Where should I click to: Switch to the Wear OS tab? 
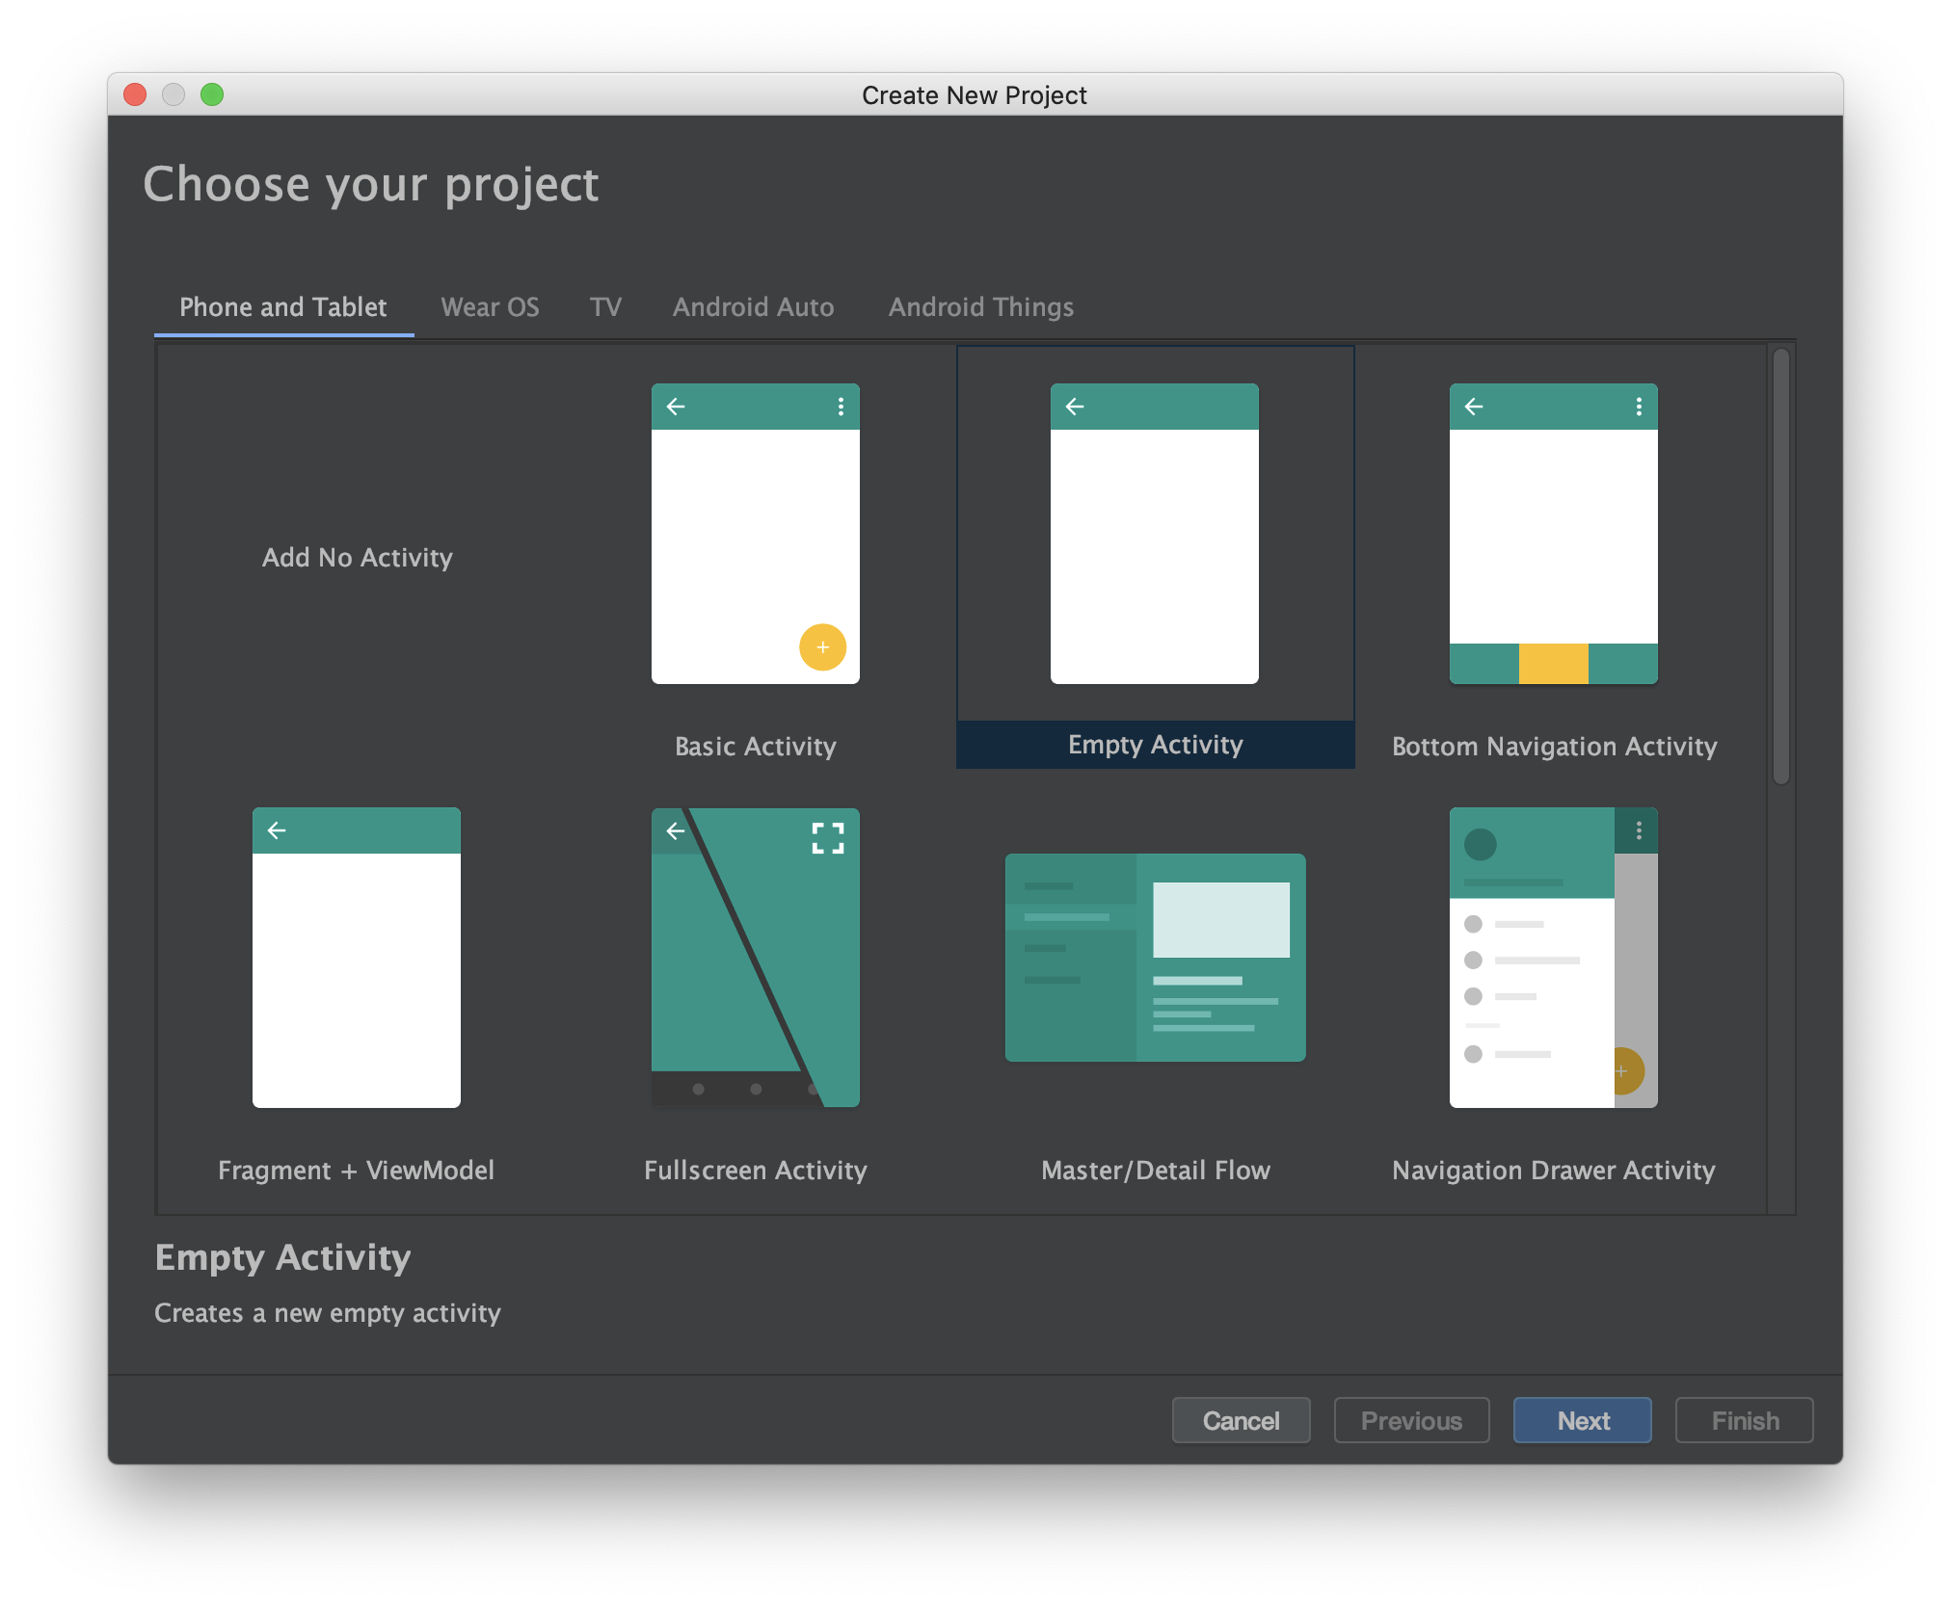(490, 307)
